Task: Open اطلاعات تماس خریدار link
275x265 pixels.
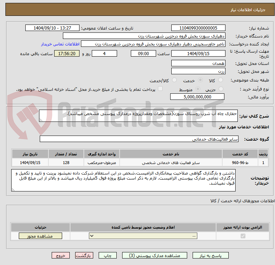Action: tap(60, 44)
